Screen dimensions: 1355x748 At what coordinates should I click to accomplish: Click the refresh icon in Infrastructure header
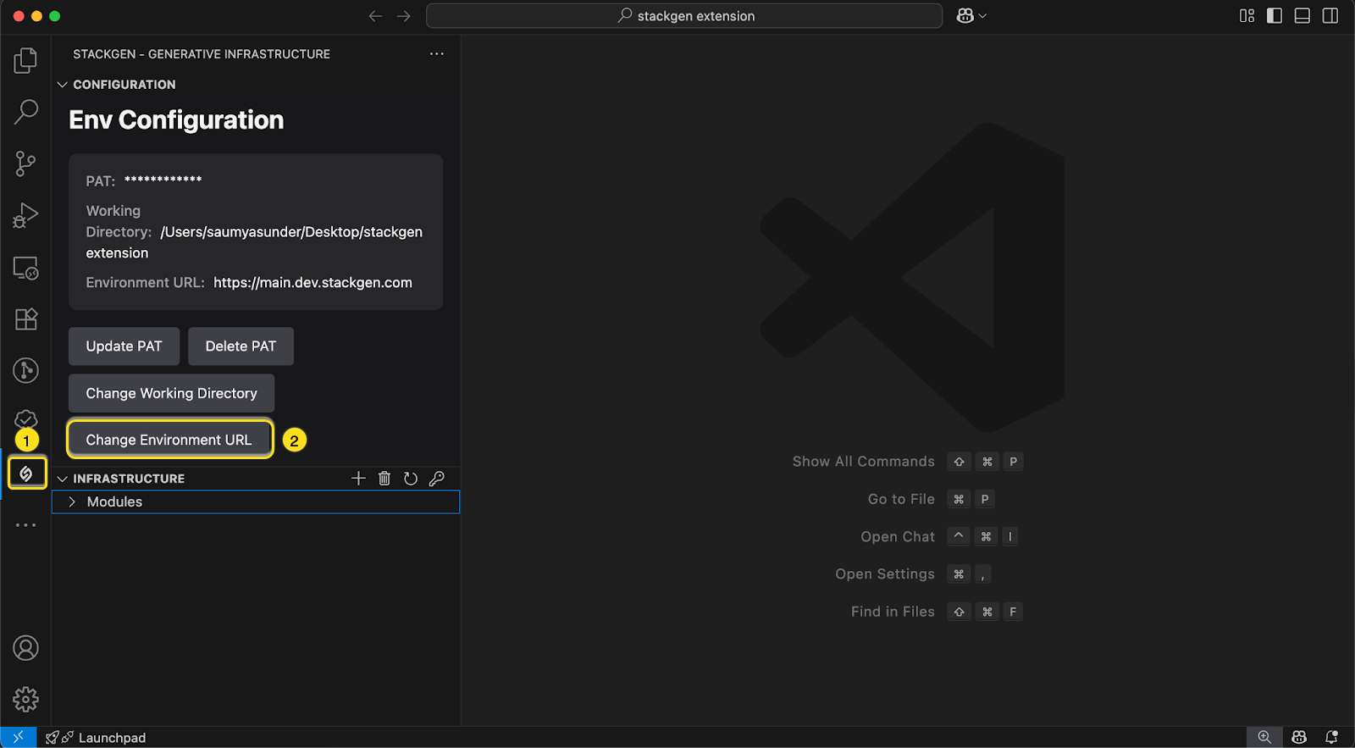tap(411, 479)
